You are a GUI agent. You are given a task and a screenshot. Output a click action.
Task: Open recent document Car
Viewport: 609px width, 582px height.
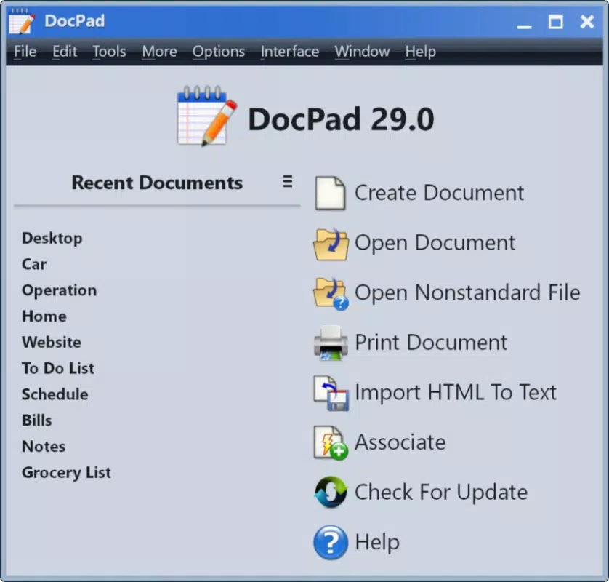(34, 264)
